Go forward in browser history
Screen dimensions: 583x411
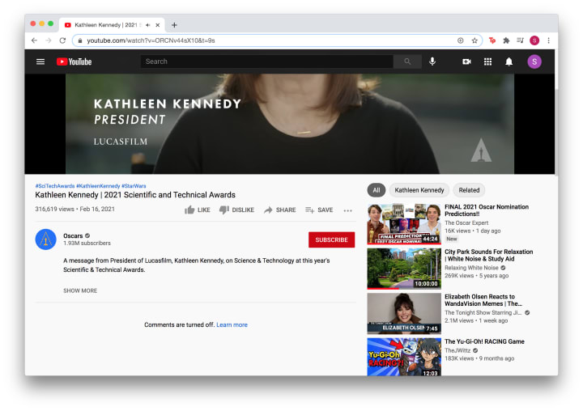tap(49, 40)
